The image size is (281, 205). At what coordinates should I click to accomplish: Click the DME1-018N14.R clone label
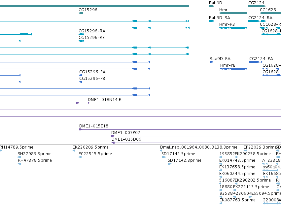point(105,100)
